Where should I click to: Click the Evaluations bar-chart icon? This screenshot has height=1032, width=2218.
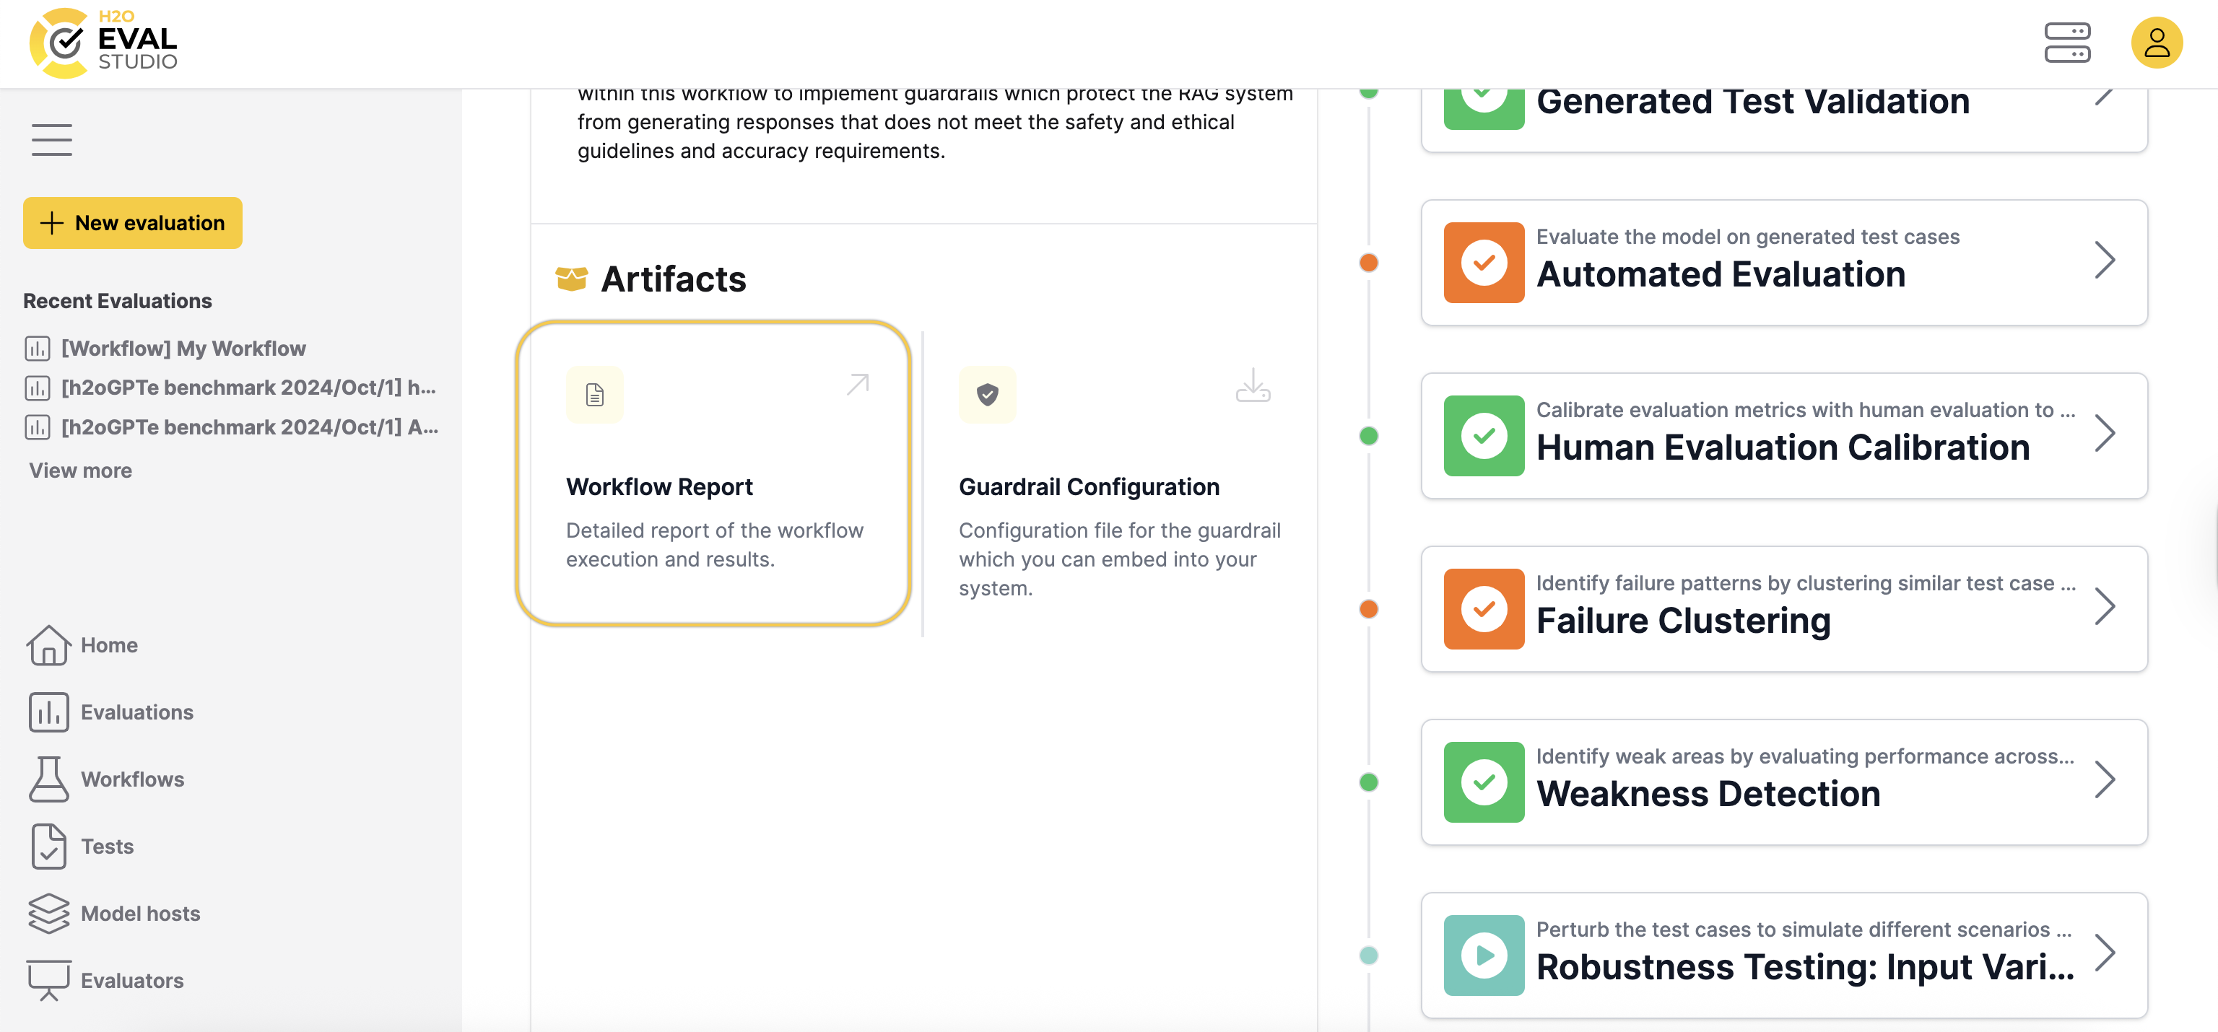[x=49, y=712]
